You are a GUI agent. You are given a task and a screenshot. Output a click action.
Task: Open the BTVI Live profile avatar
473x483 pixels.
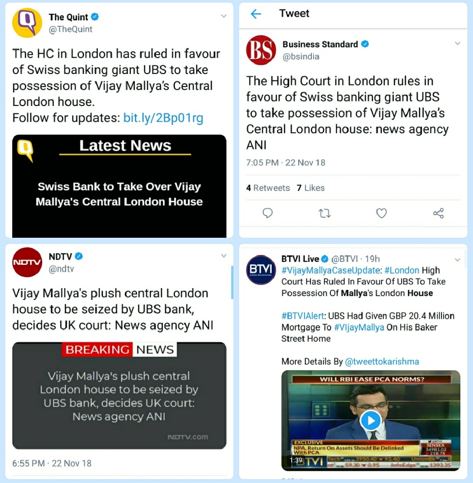click(x=261, y=270)
